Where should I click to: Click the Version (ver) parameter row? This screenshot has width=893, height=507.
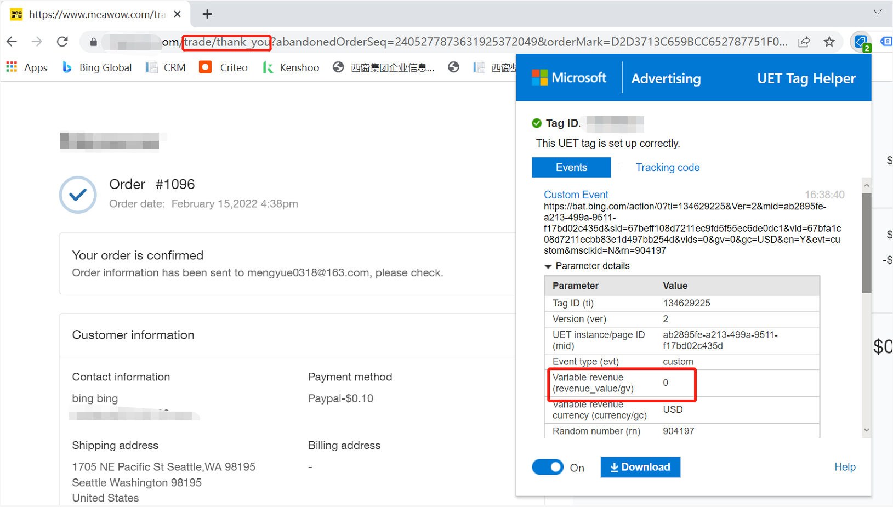[682, 319]
